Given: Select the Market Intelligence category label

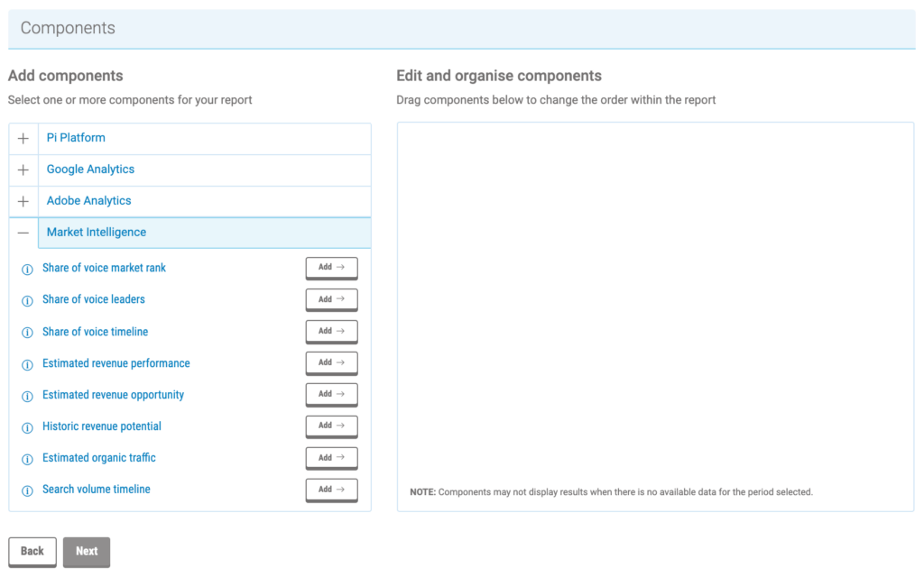Looking at the screenshot, I should (x=96, y=232).
